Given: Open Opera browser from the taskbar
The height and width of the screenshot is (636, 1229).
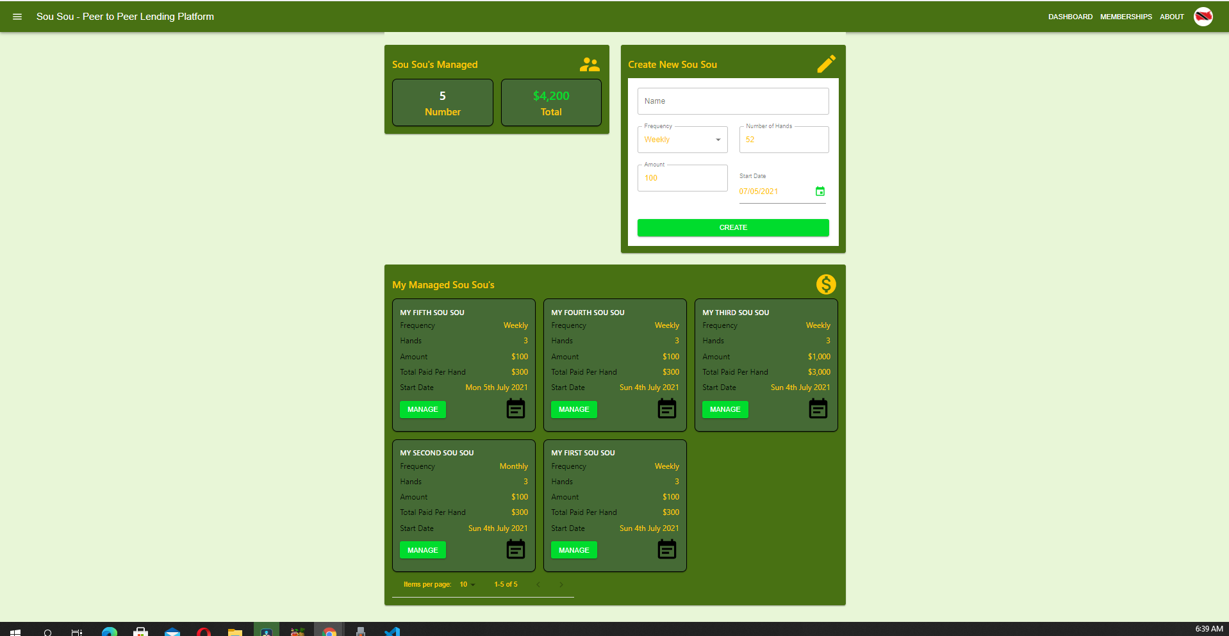Looking at the screenshot, I should pos(204,632).
